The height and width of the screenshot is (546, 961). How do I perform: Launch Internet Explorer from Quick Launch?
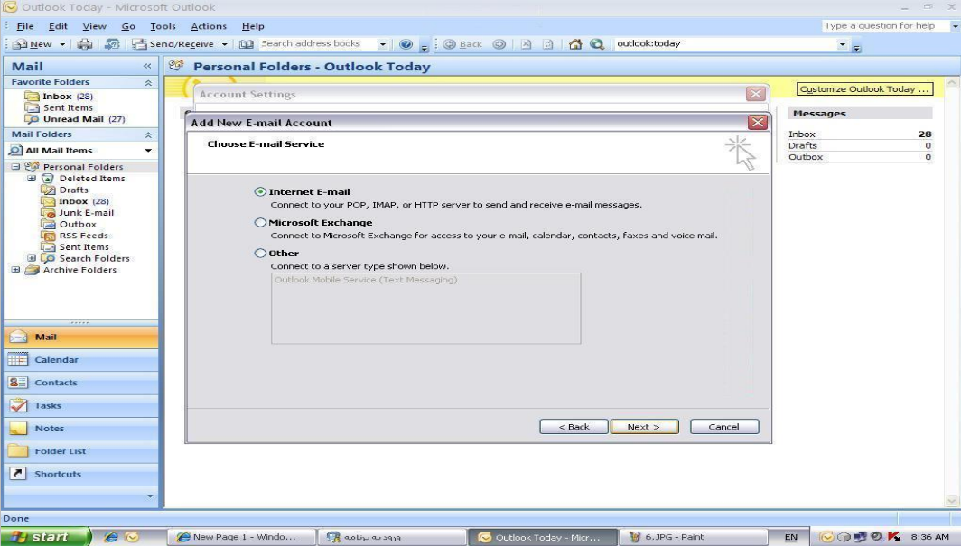click(x=111, y=537)
